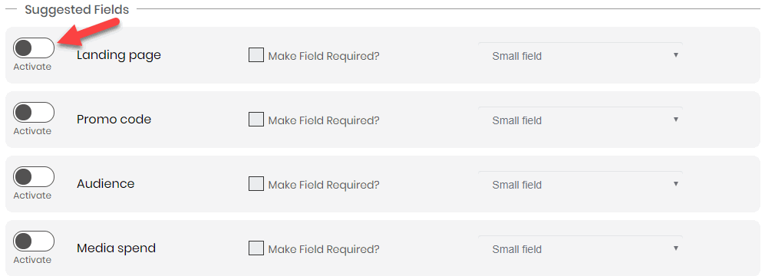765x276 pixels.
Task: Expand the Audience Small field dropdown
Action: (x=581, y=184)
